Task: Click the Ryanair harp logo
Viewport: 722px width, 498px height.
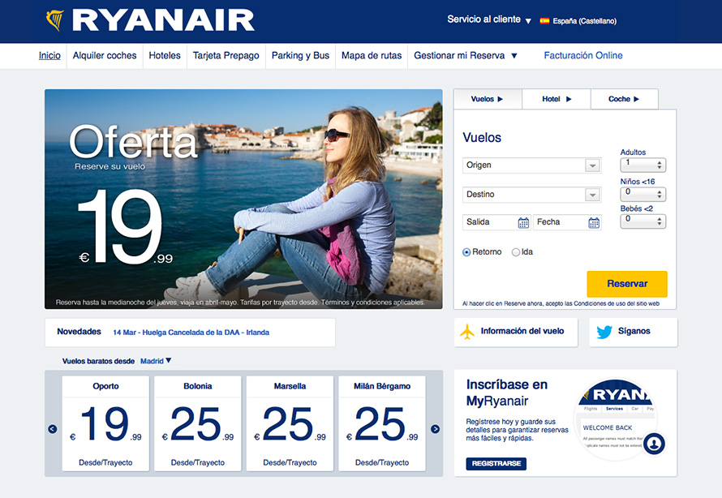Action: click(x=55, y=20)
